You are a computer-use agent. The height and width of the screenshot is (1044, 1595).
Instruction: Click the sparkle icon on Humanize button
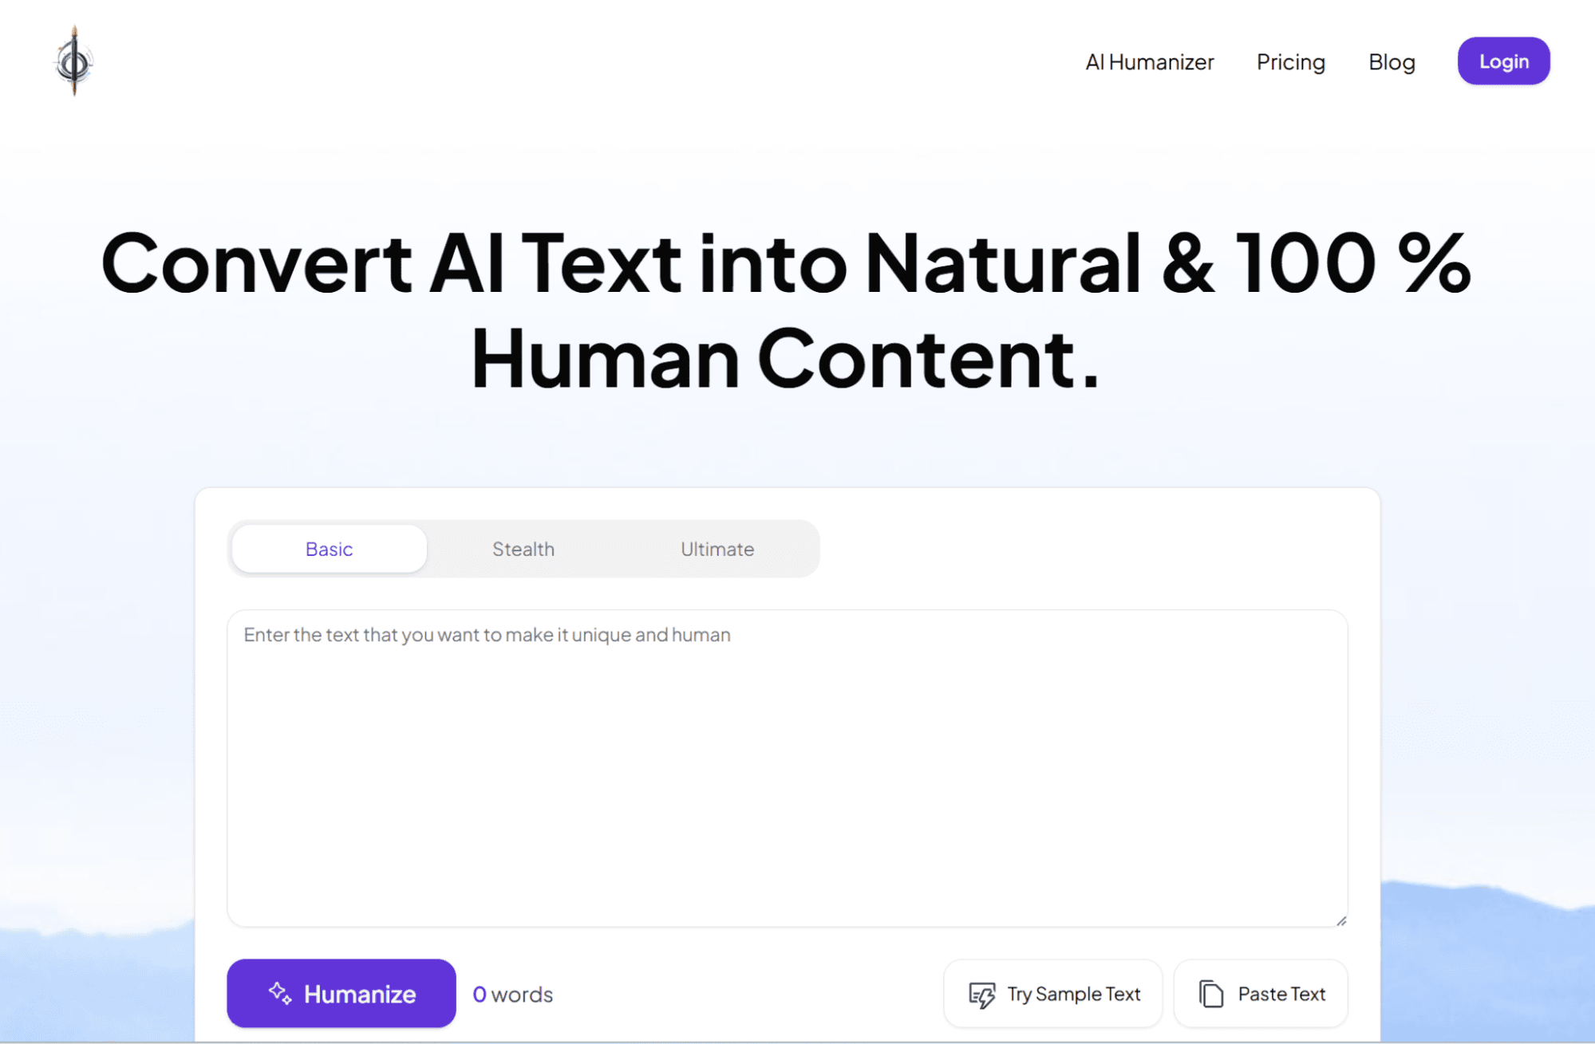279,993
